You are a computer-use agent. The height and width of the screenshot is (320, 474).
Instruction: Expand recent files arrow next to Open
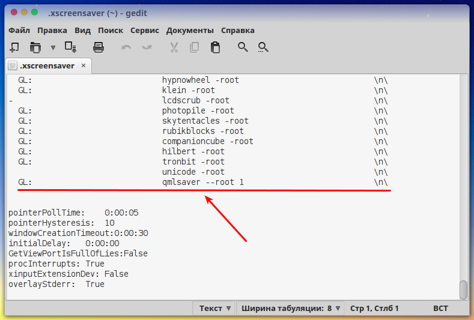point(53,48)
